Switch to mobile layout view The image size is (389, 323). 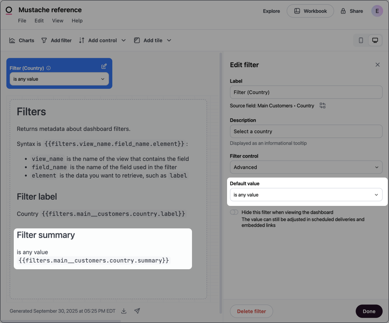click(x=361, y=40)
